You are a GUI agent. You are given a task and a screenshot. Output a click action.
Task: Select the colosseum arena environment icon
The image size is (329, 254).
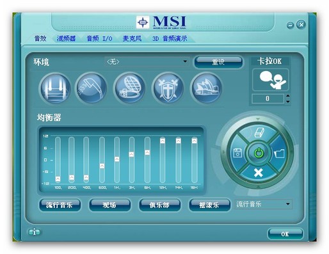point(130,88)
